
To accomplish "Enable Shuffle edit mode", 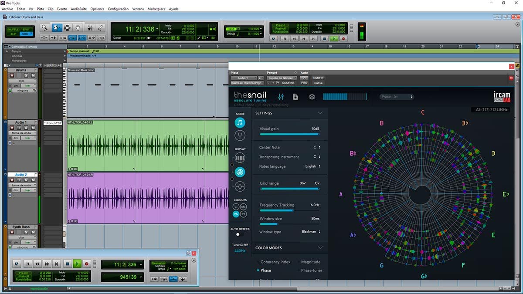I will [13, 29].
